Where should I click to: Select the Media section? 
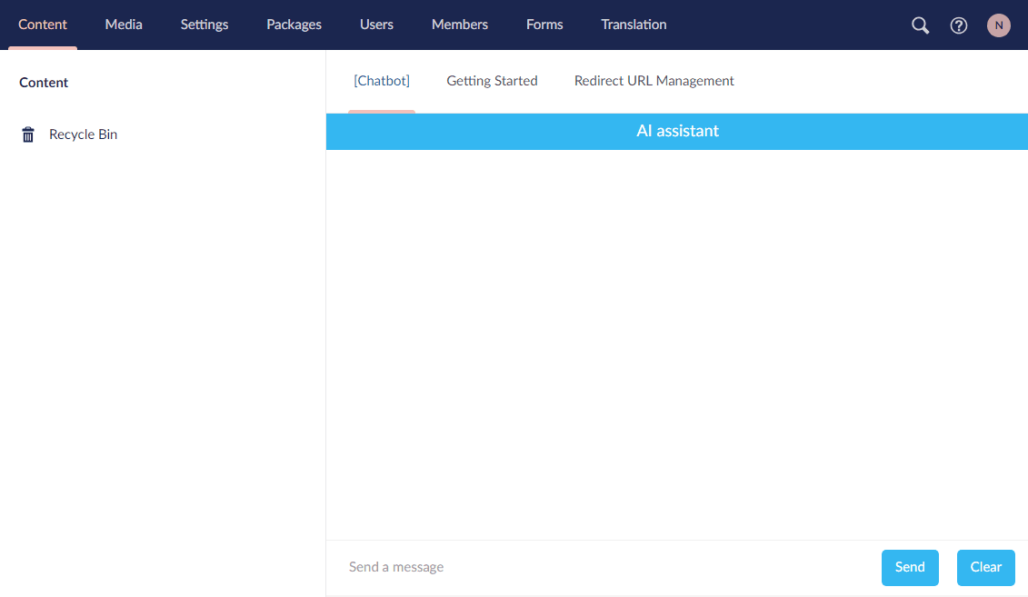tap(124, 25)
